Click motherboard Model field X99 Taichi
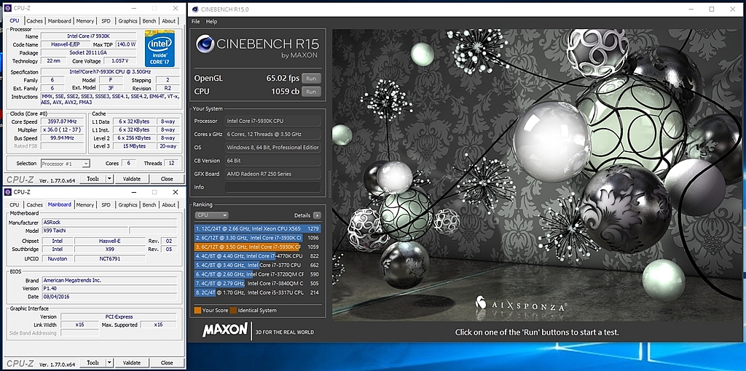The height and width of the screenshot is (371, 746). (x=85, y=231)
